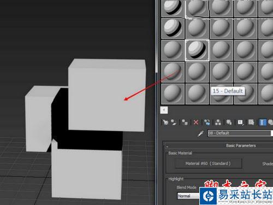This screenshot has height=205, width=273.
Task: Select the striped sample slot in the second row
Action: [x=173, y=28]
